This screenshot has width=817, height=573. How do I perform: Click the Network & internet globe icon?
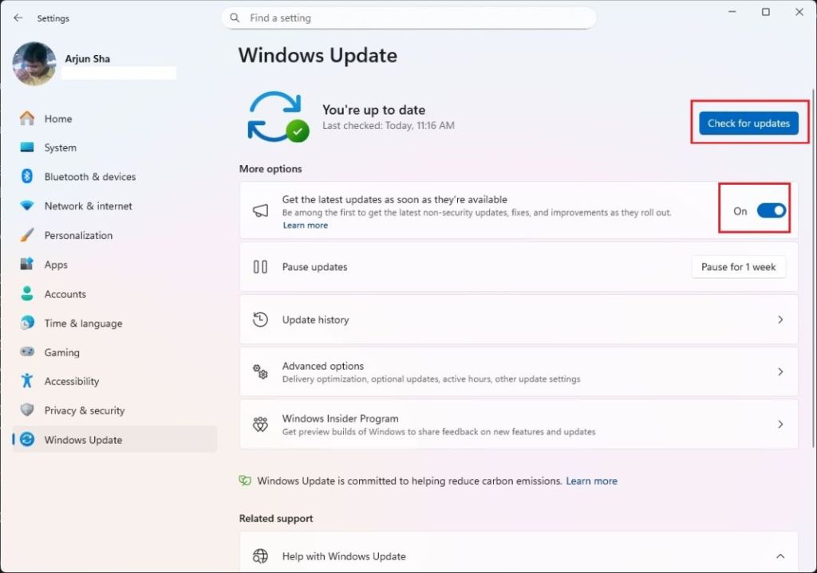26,206
